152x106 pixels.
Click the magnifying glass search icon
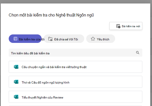click(138, 53)
